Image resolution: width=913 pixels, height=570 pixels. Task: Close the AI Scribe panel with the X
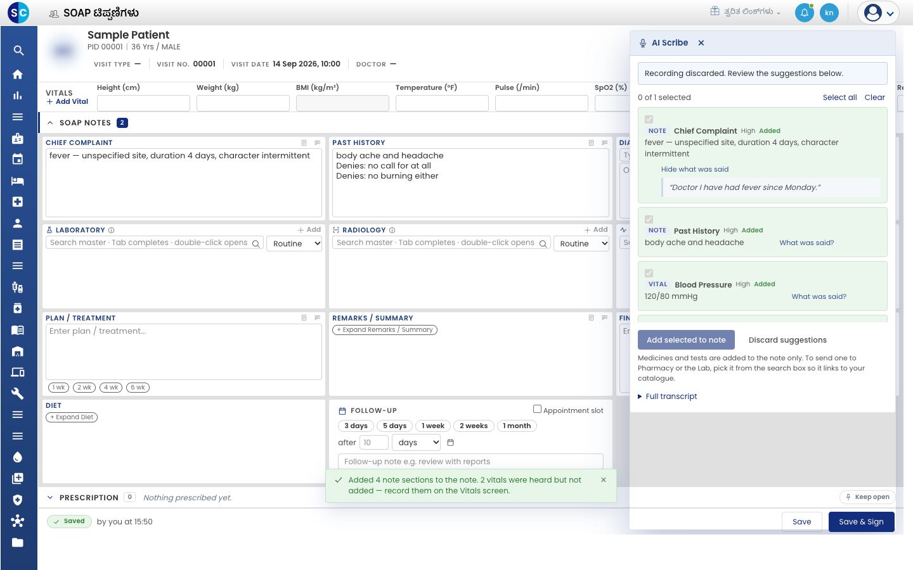(701, 43)
